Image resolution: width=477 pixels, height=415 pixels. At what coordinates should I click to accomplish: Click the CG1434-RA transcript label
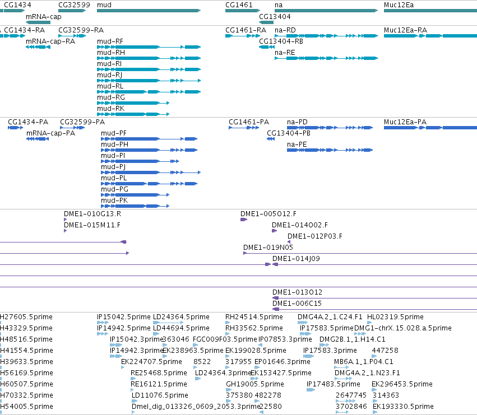click(x=24, y=30)
